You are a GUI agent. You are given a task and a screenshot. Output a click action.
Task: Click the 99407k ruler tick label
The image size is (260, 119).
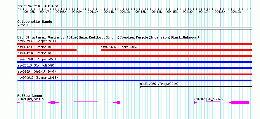pos(46,12)
